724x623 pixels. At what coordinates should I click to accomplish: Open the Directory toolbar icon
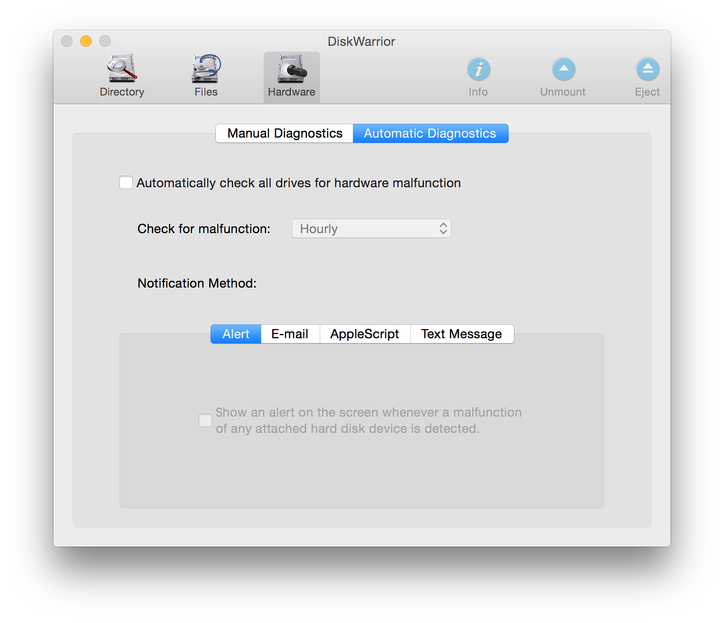coord(122,76)
